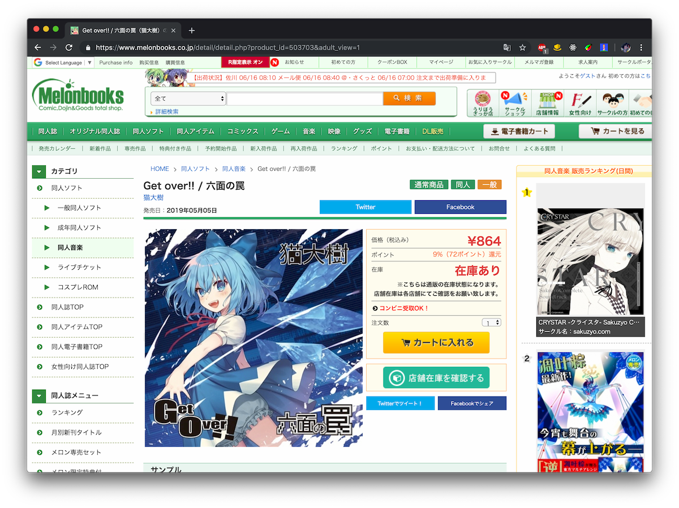Select 同人誌 in green navigation bar
The width and height of the screenshot is (679, 508).
(x=48, y=131)
